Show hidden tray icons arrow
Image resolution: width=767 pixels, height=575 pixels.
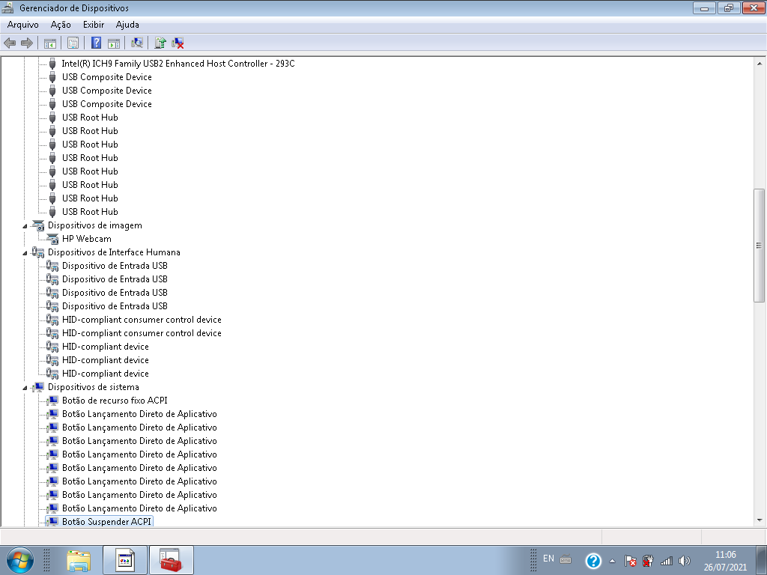tap(612, 561)
